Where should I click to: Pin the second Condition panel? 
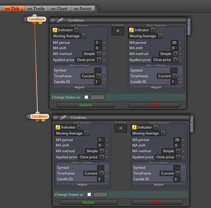[63, 117]
